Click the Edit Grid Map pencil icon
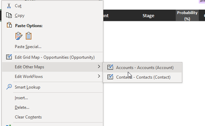 [9, 57]
